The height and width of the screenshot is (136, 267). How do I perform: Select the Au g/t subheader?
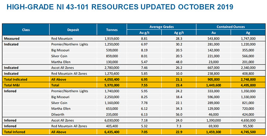[144, 33]
